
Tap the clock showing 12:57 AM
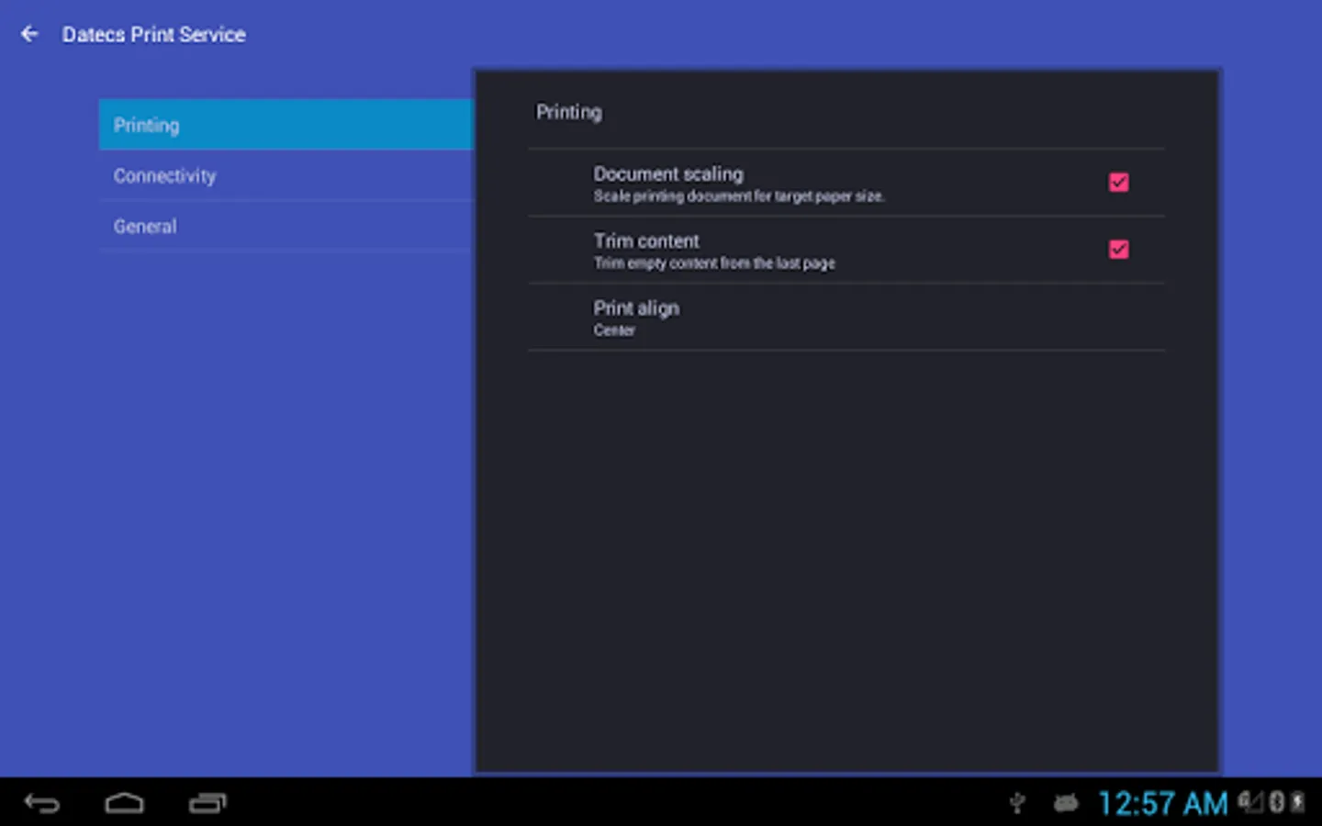pos(1163,804)
